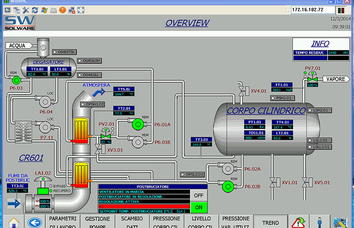This screenshot has width=354, height=228.
Task: Click the Send Ctrl-Alt-Del keyboard icon
Action: [53, 10]
